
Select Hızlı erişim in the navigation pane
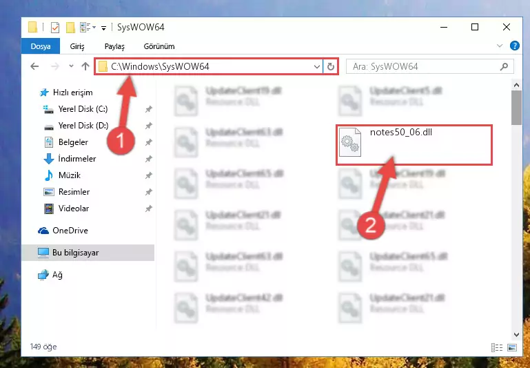(x=72, y=93)
